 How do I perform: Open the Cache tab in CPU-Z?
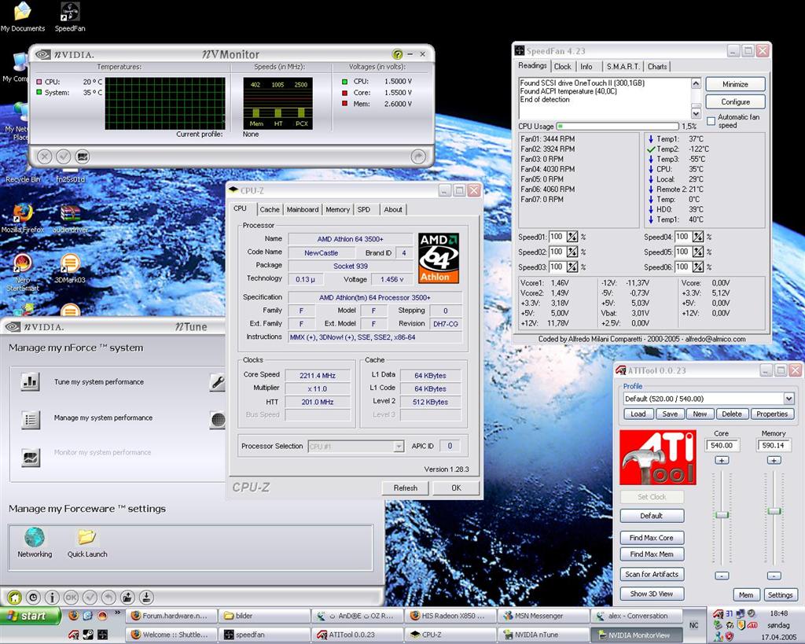[x=270, y=209]
